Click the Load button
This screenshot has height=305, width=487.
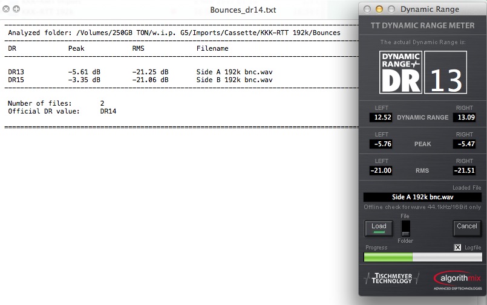click(x=379, y=228)
